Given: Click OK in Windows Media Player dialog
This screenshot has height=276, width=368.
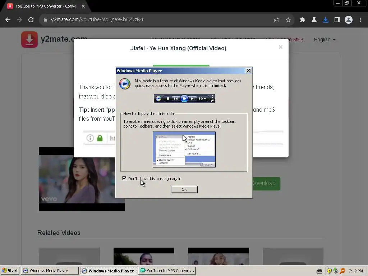Looking at the screenshot, I should (184, 189).
